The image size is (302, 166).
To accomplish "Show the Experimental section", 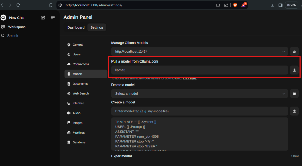I will (295, 156).
